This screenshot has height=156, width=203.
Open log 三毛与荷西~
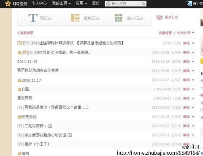[35, 126]
